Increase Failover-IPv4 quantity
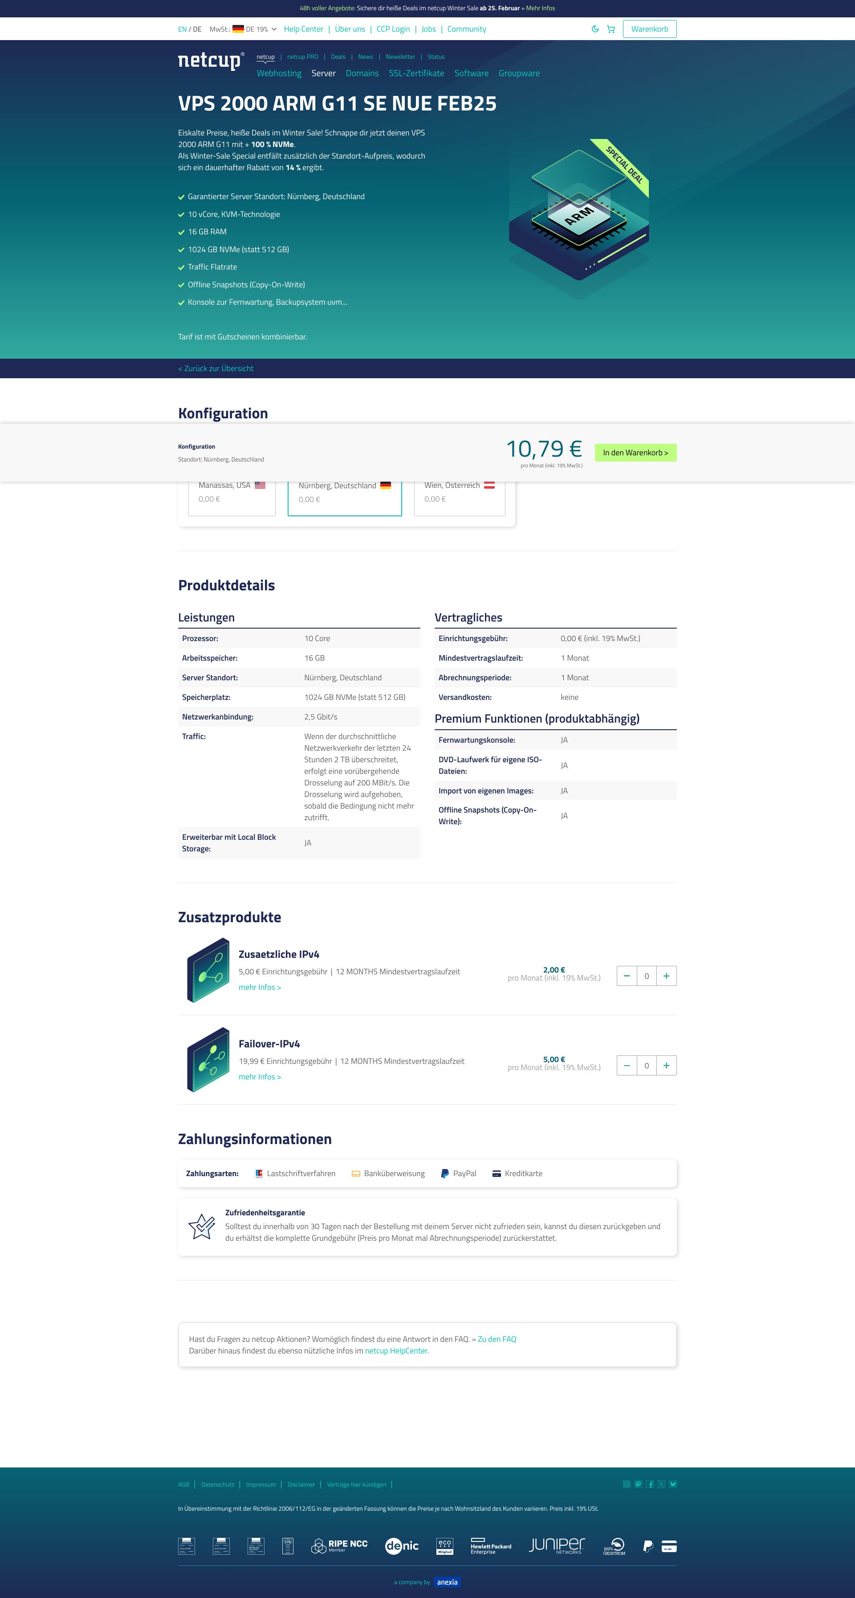The width and height of the screenshot is (855, 1598). [x=667, y=1066]
